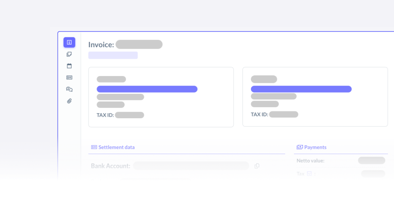
Task: Copy the Bank Account number icon
Action: [x=257, y=166]
